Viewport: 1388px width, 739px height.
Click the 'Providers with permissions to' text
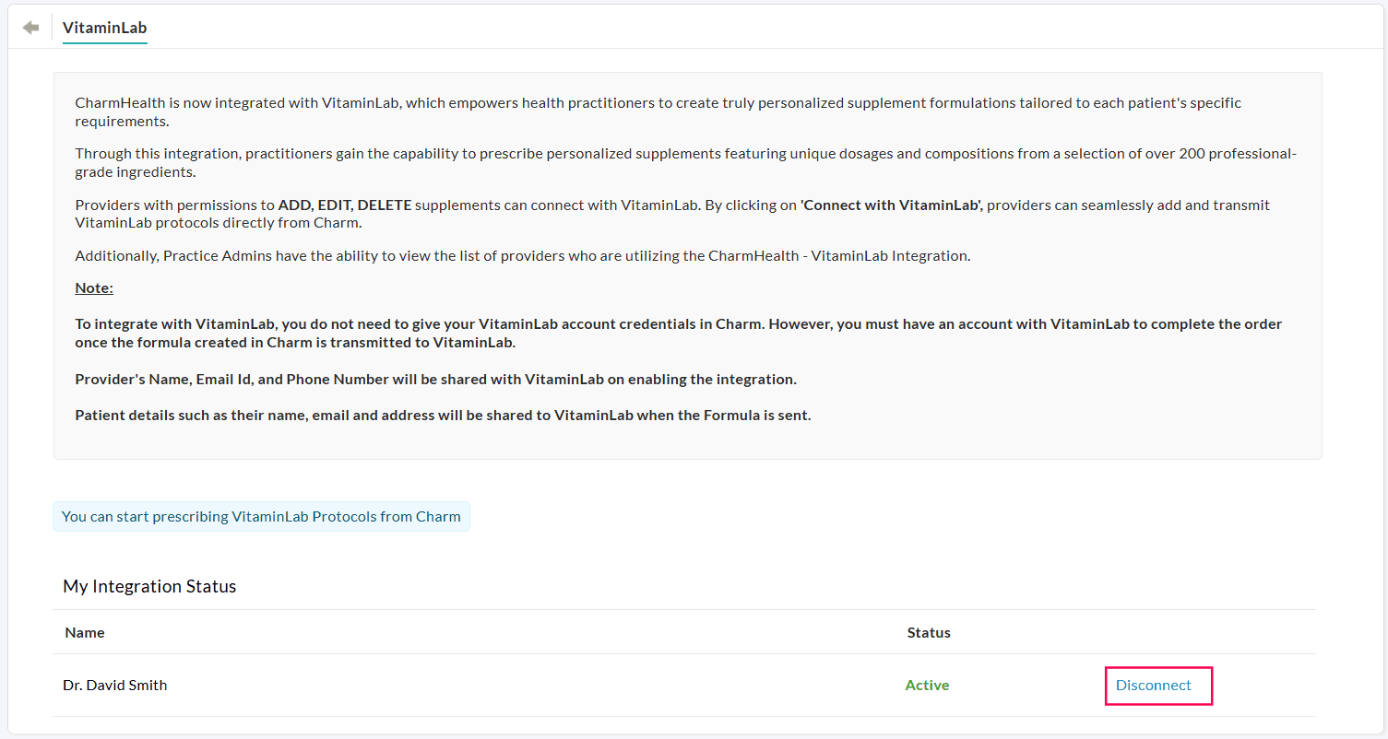click(175, 205)
